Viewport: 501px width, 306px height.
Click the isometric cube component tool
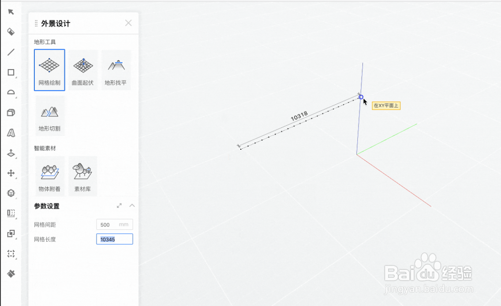coord(11,193)
